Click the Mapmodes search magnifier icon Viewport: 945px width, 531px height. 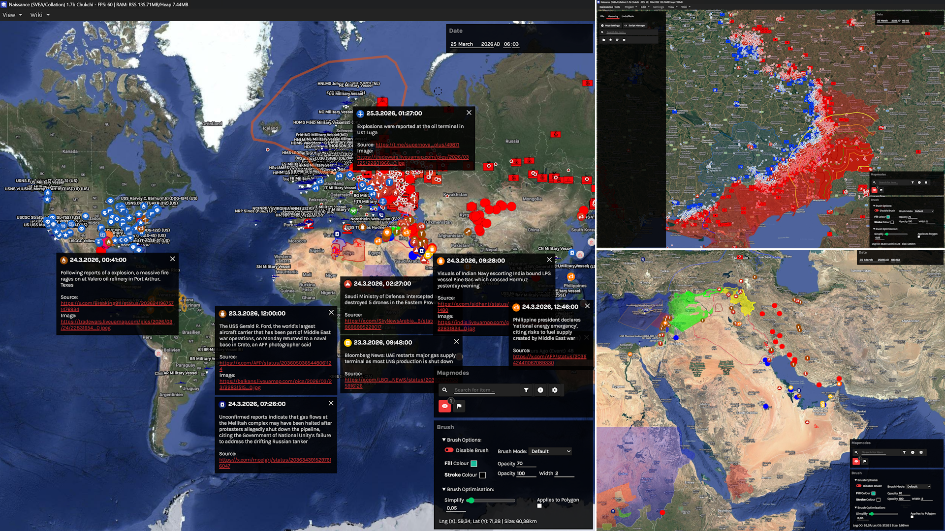click(445, 390)
